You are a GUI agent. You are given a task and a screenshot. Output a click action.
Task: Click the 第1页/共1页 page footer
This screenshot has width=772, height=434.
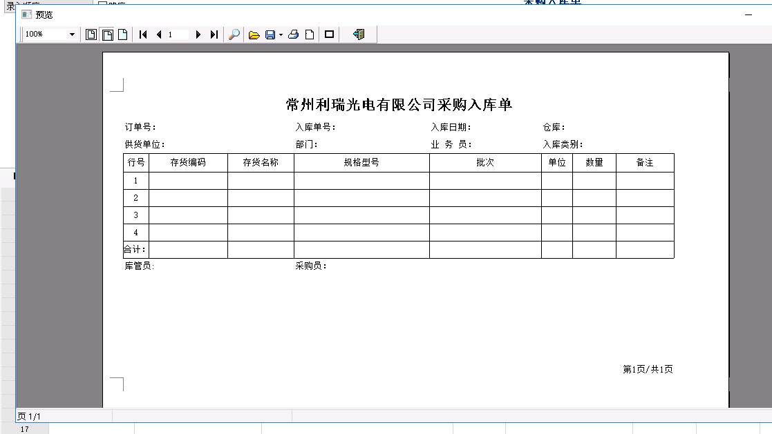coord(648,369)
